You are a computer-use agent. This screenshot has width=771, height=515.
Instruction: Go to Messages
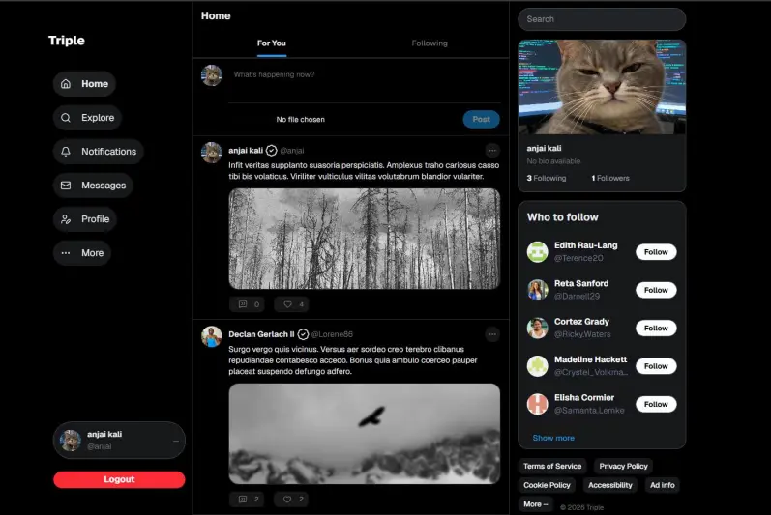click(94, 186)
